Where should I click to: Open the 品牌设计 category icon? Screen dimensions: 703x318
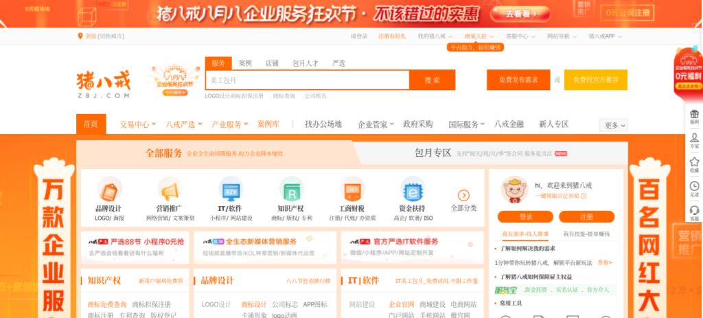click(x=109, y=189)
